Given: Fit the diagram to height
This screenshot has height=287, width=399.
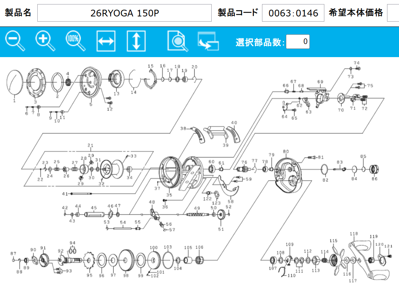Looking at the screenshot, I should (136, 41).
